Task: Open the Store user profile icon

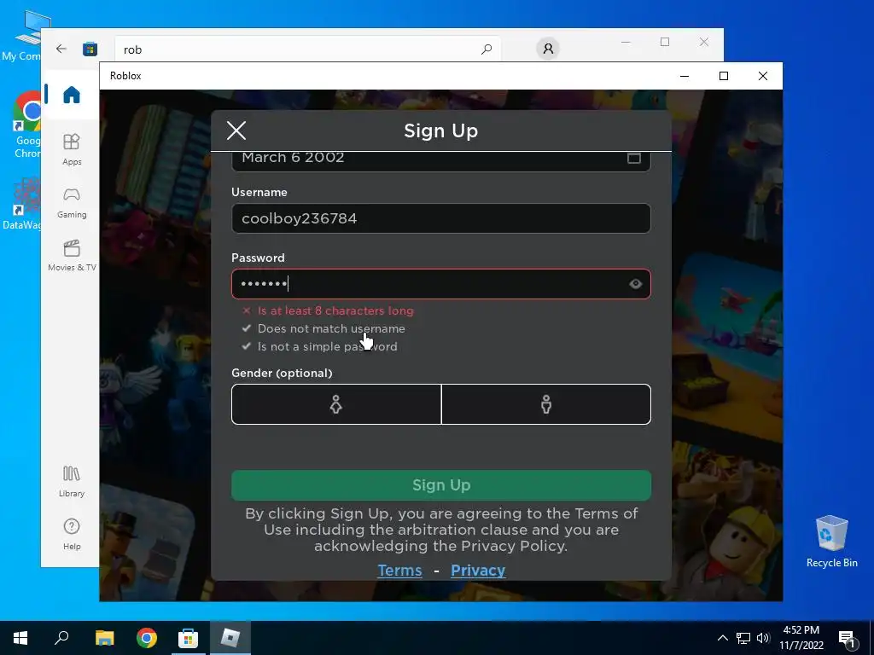Action: pos(548,49)
